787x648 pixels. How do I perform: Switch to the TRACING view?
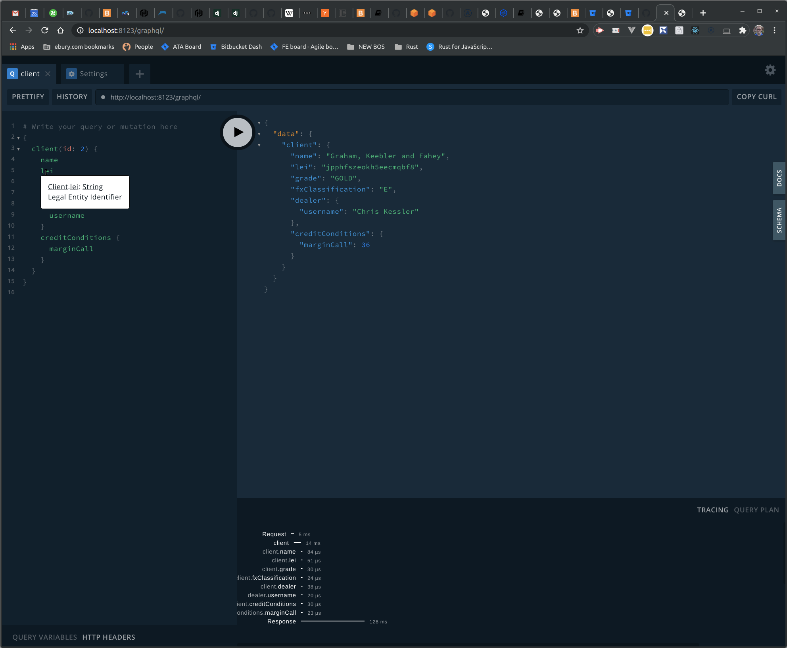[x=712, y=510]
